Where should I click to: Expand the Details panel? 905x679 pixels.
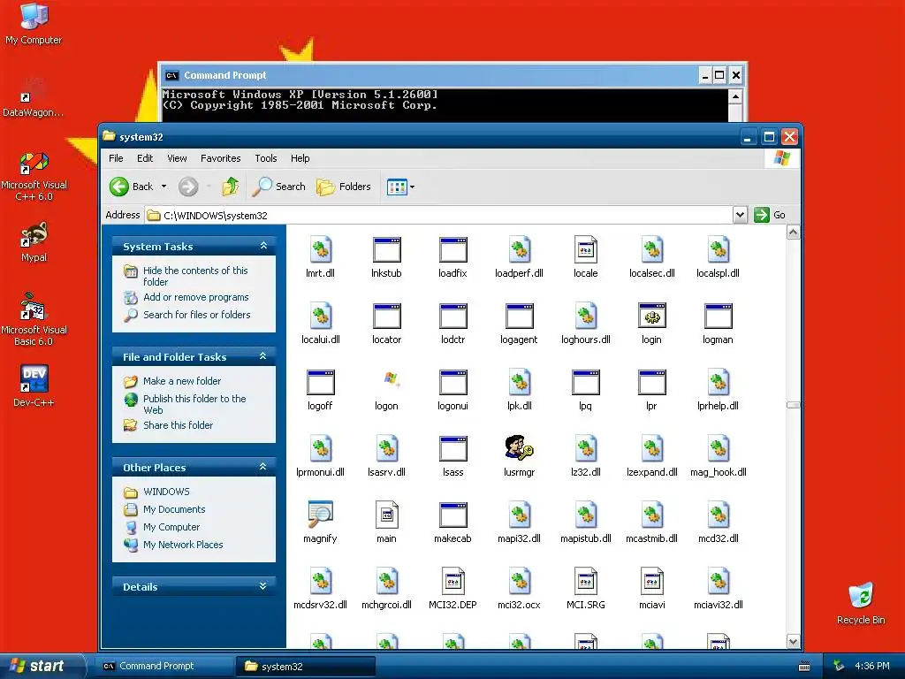click(x=263, y=586)
